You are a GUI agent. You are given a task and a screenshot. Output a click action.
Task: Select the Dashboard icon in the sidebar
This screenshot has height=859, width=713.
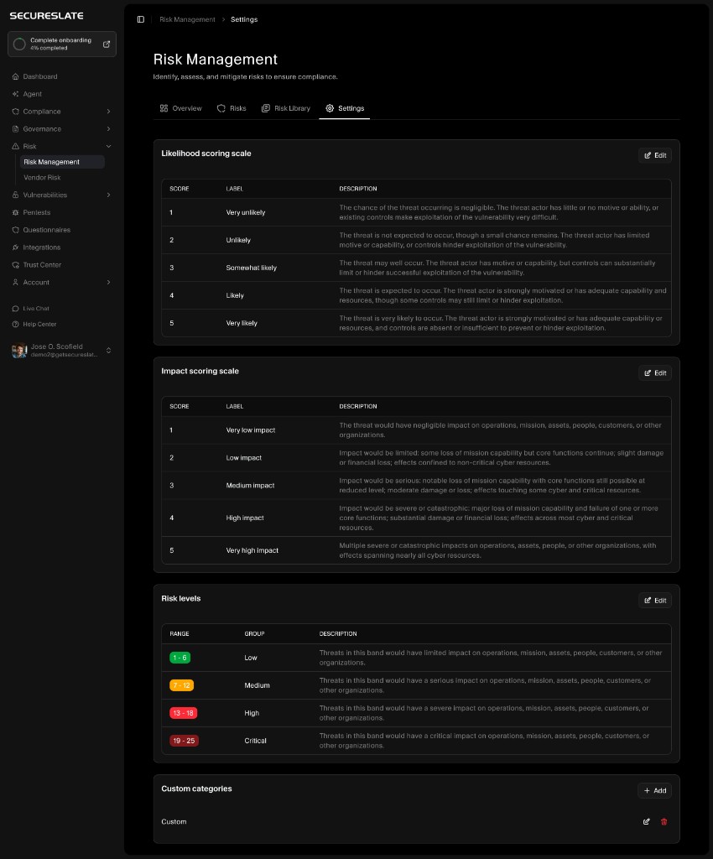tap(14, 76)
